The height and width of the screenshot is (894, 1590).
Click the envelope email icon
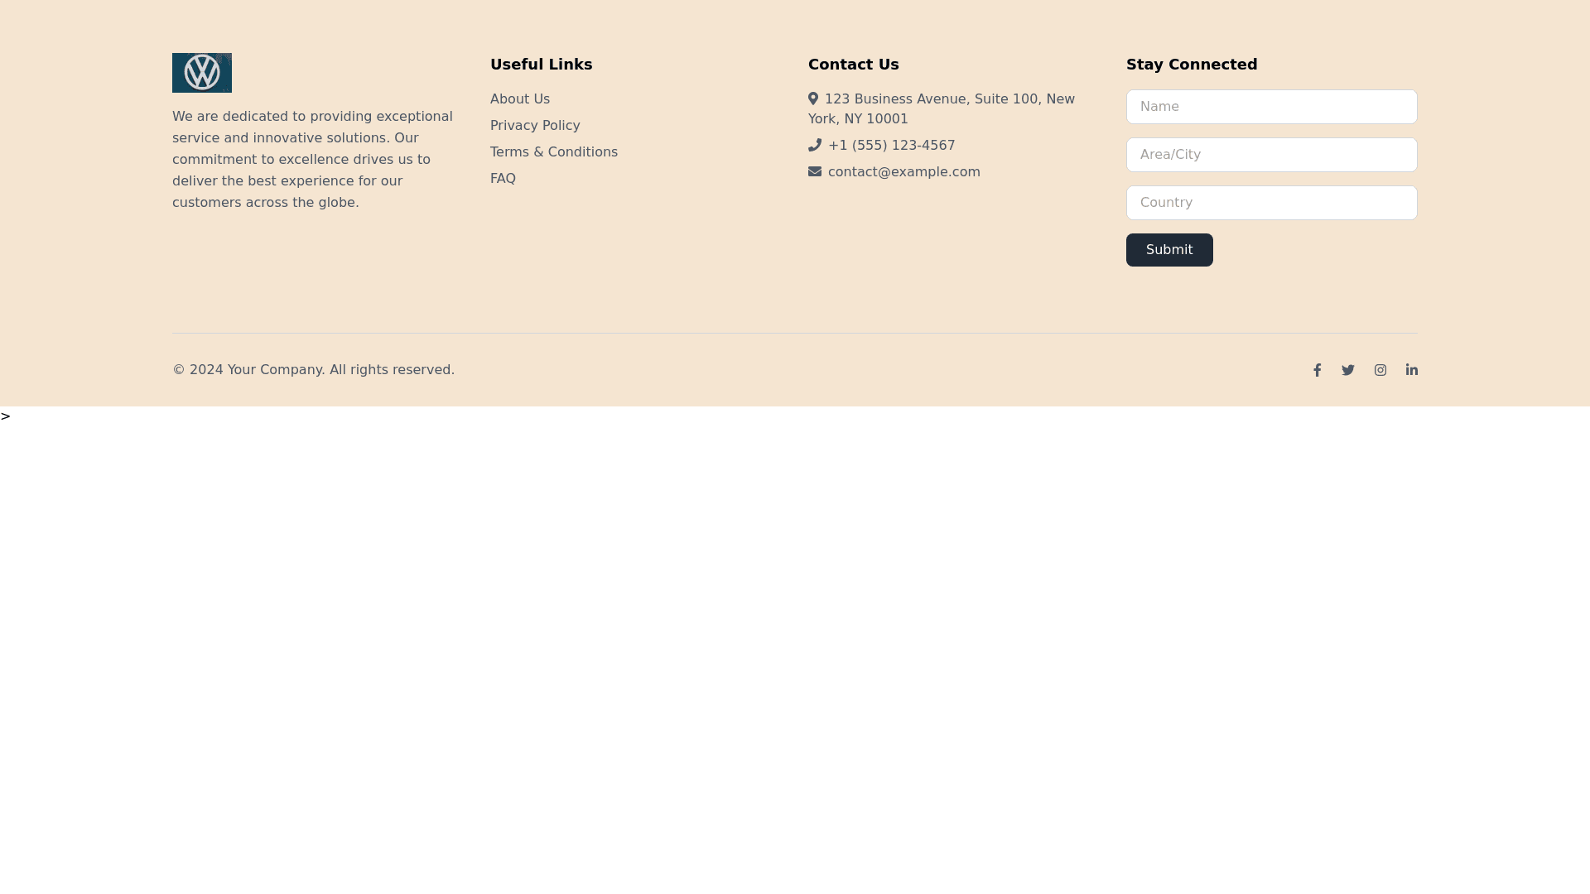(x=815, y=171)
